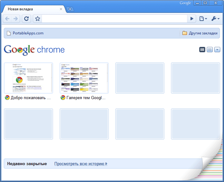Open the wrench tools menu

tap(216, 18)
